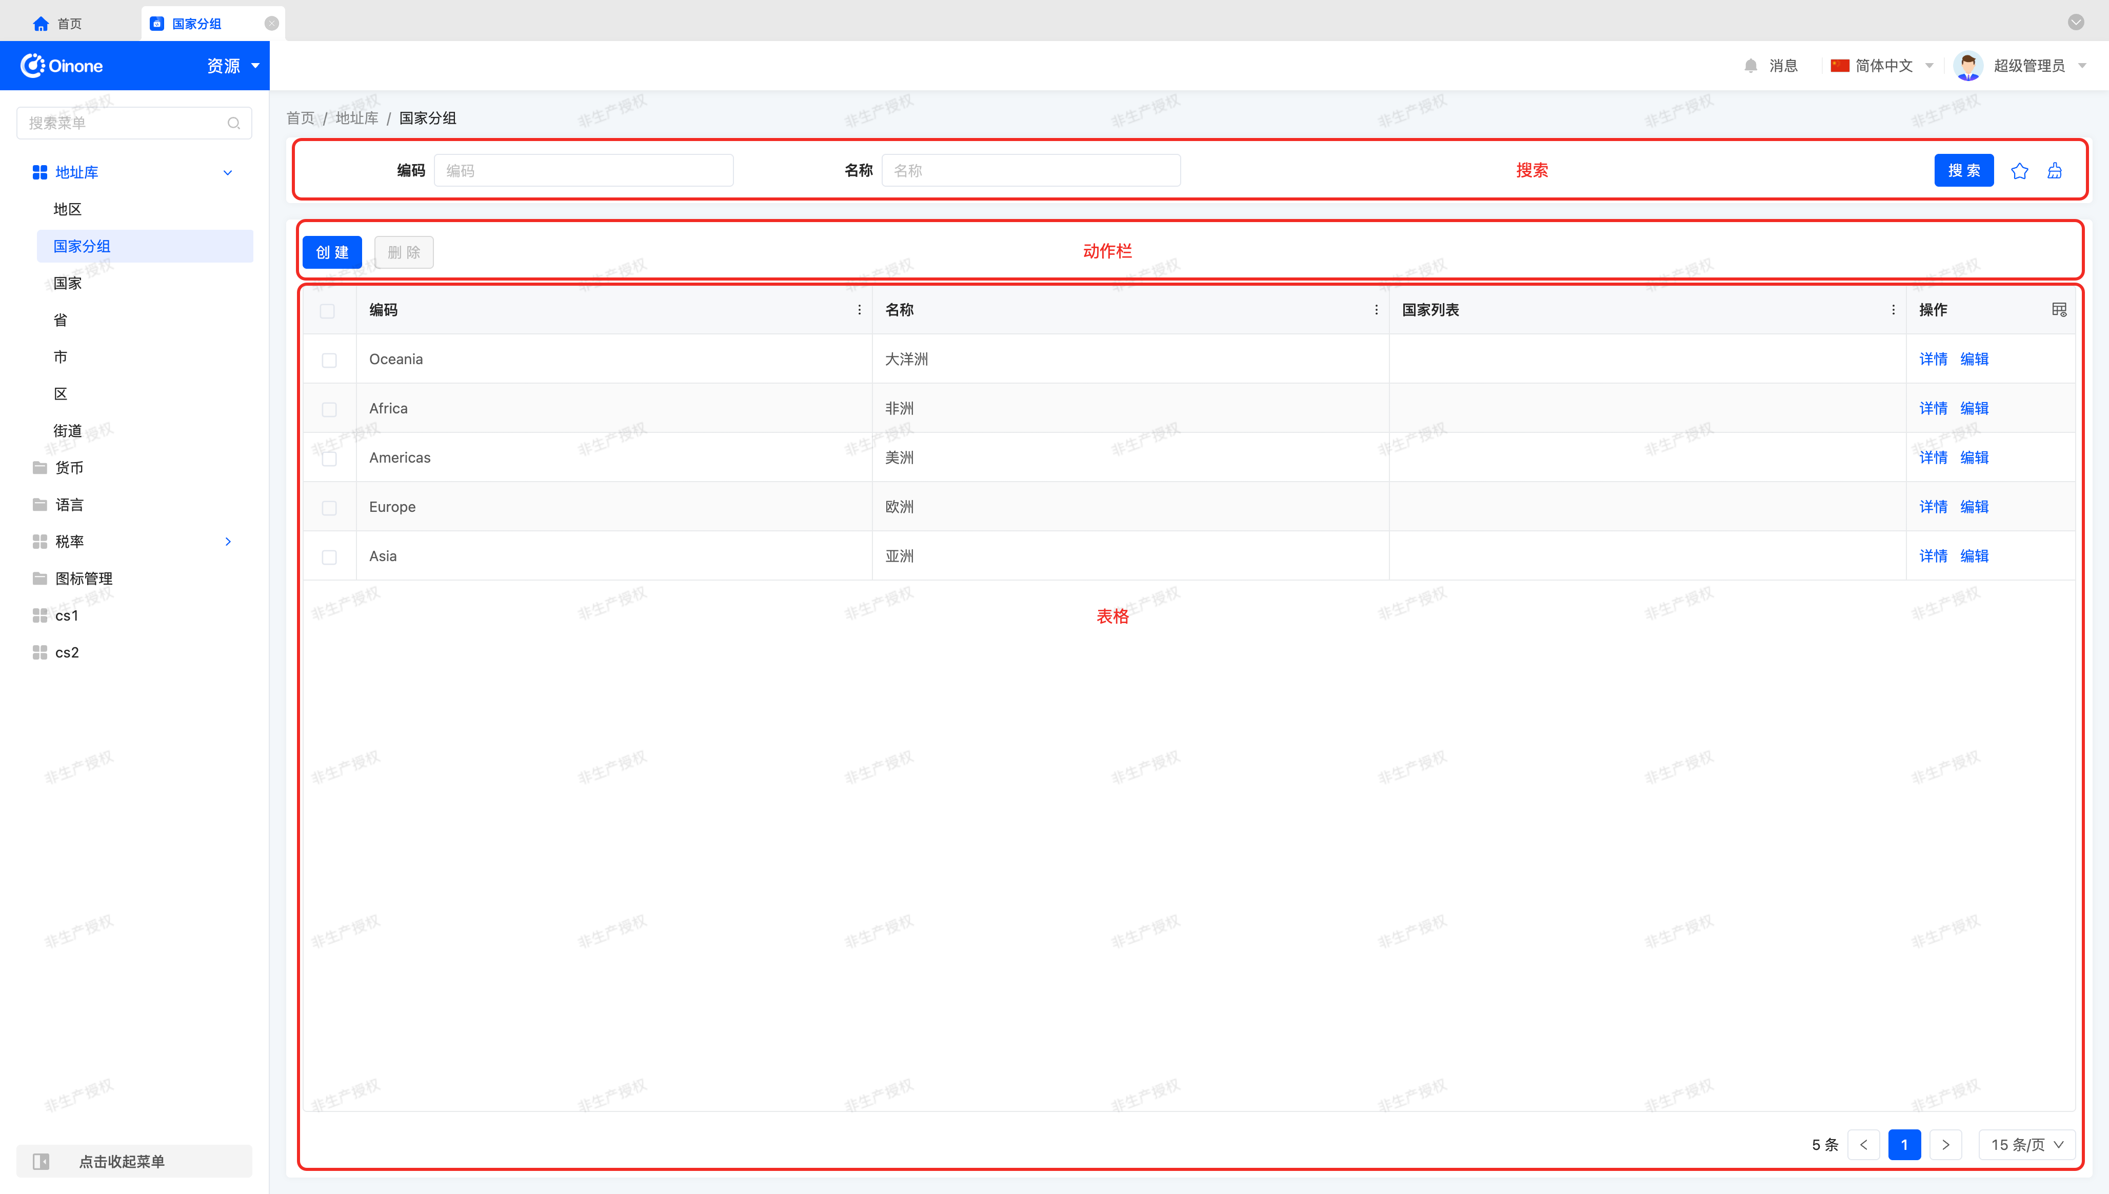2109x1194 pixels.
Task: Open the 国家 sidebar menu item
Action: [x=67, y=283]
